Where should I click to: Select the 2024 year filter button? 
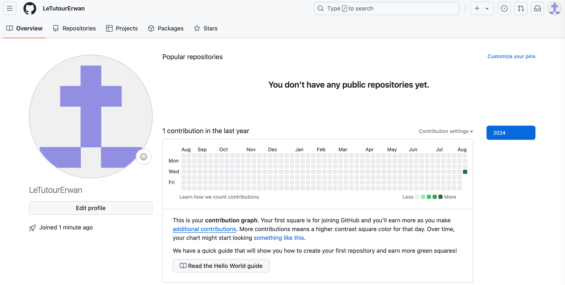pos(510,133)
